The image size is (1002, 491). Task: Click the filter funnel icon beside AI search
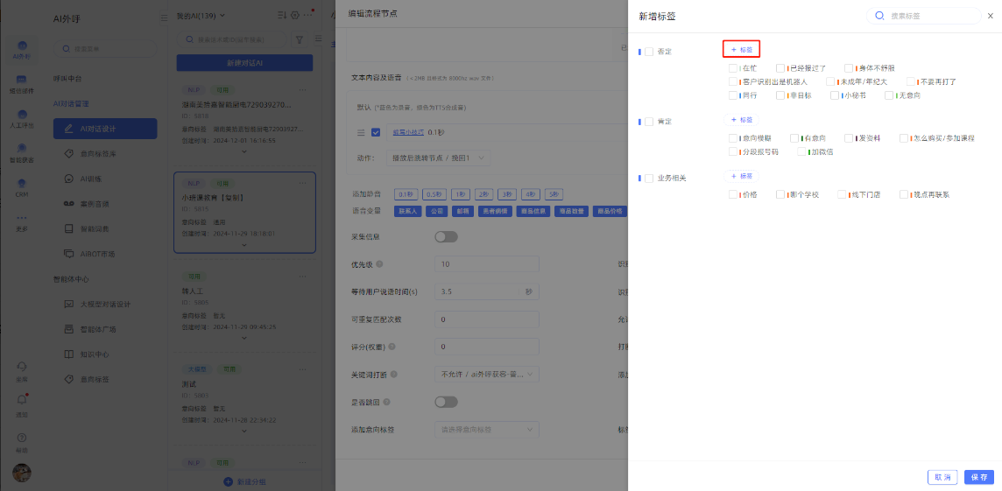(300, 39)
